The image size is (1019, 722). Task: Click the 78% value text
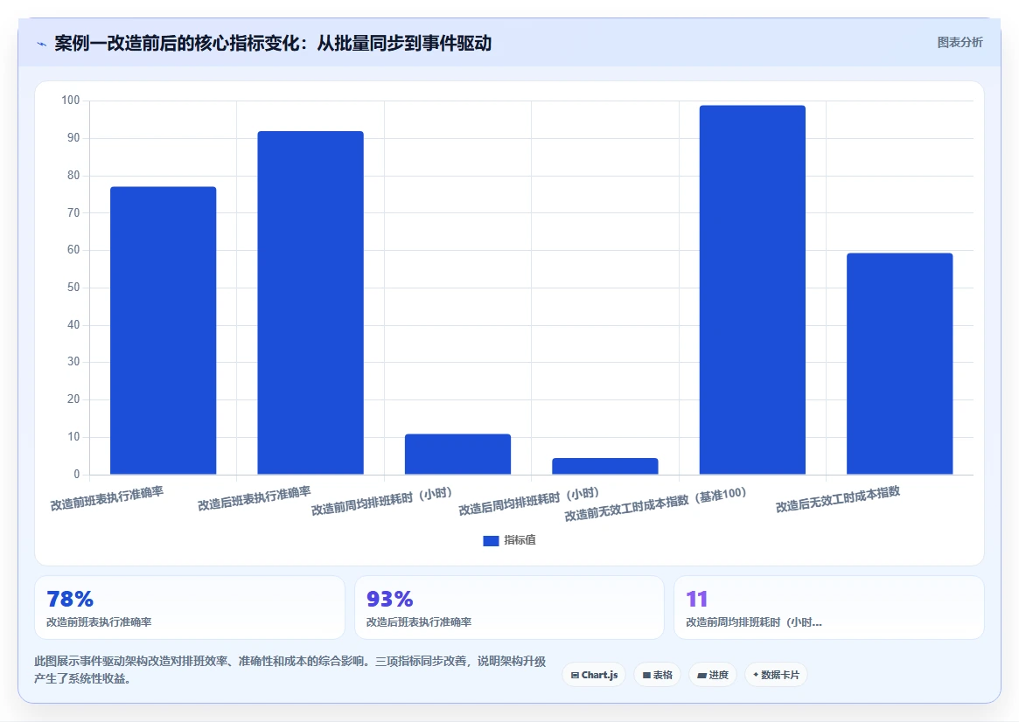[70, 599]
